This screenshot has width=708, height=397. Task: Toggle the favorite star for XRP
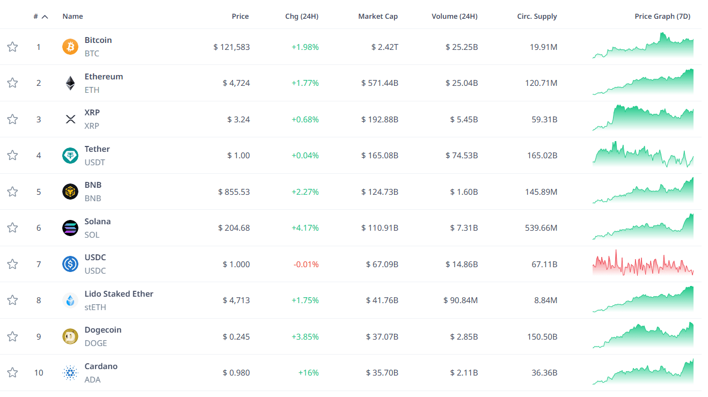pyautogui.click(x=12, y=119)
